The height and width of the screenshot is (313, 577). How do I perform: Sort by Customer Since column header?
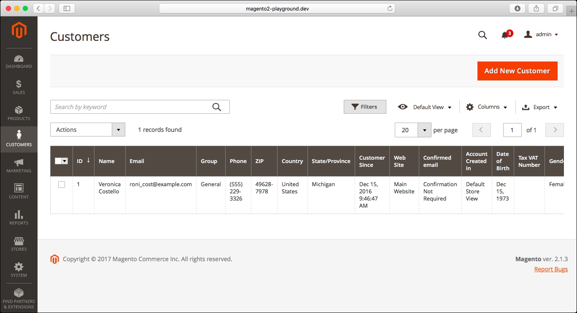pyautogui.click(x=372, y=161)
